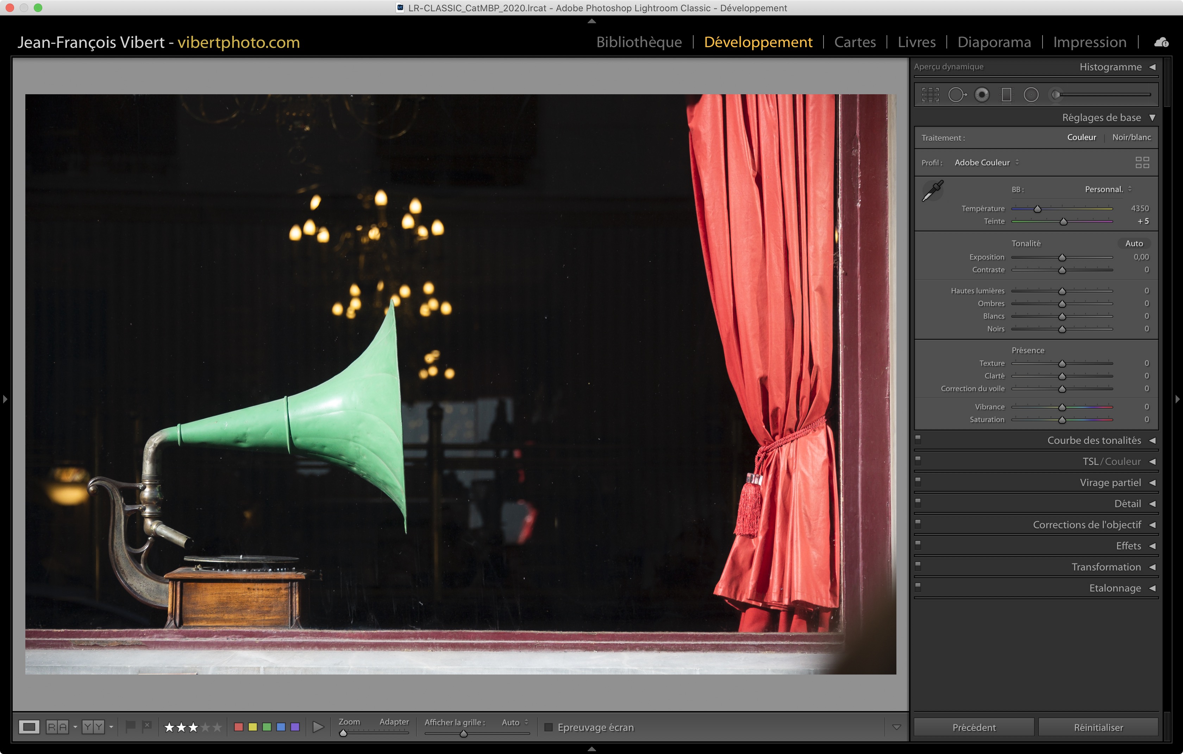
Task: Click the Réinitialiser button
Action: 1098,727
